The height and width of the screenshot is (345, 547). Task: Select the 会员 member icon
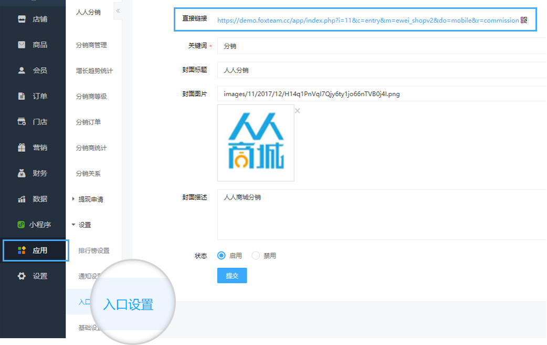22,70
